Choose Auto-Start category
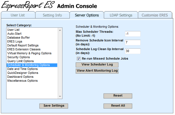This screenshot has width=175, height=115. pyautogui.click(x=32, y=34)
